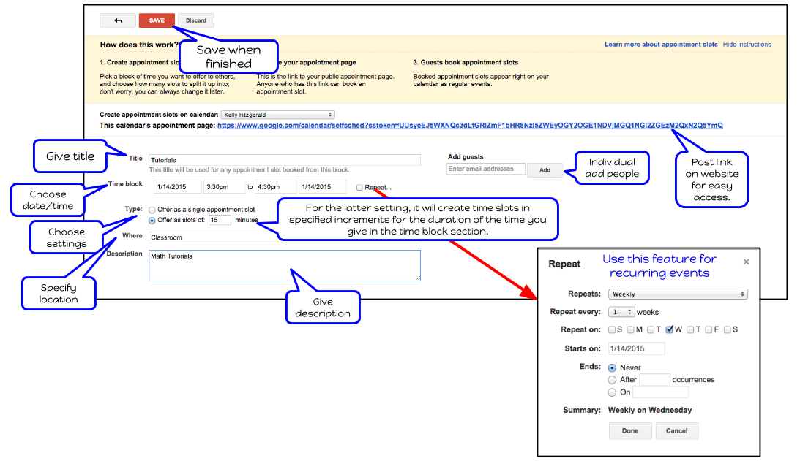The image size is (800, 461).
Task: Select Offer as a single appointment slot
Action: coord(152,209)
